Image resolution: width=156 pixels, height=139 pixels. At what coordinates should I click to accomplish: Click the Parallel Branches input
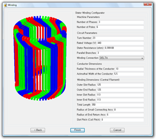click(120, 53)
